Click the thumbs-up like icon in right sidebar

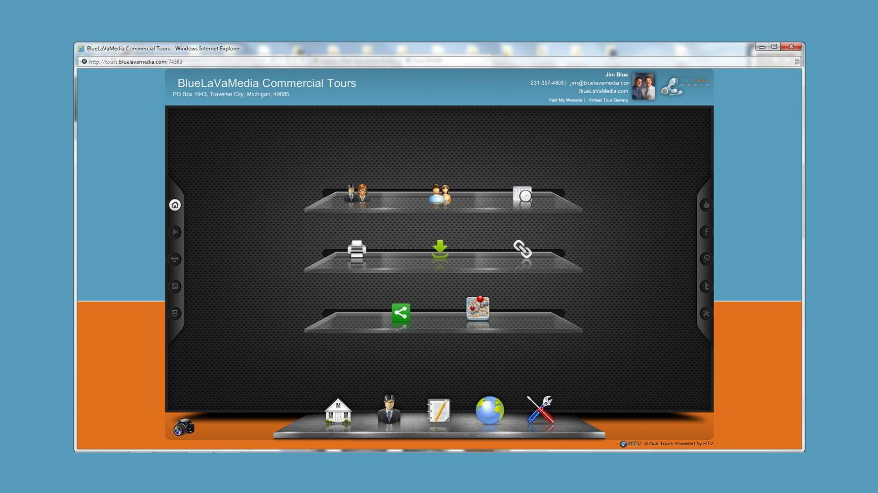(x=706, y=205)
